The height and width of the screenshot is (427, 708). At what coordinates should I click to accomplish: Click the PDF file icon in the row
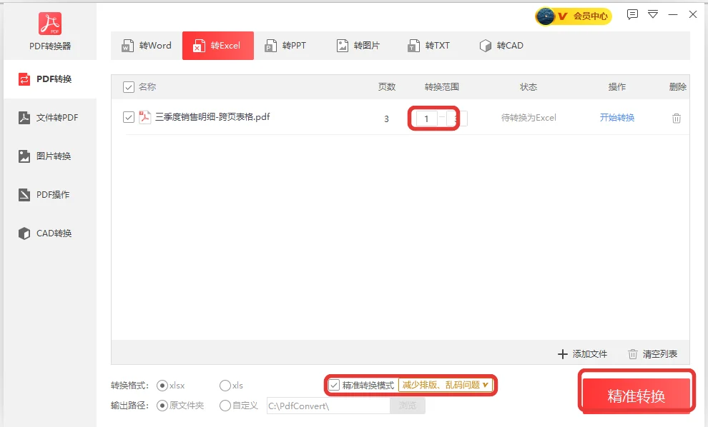145,117
